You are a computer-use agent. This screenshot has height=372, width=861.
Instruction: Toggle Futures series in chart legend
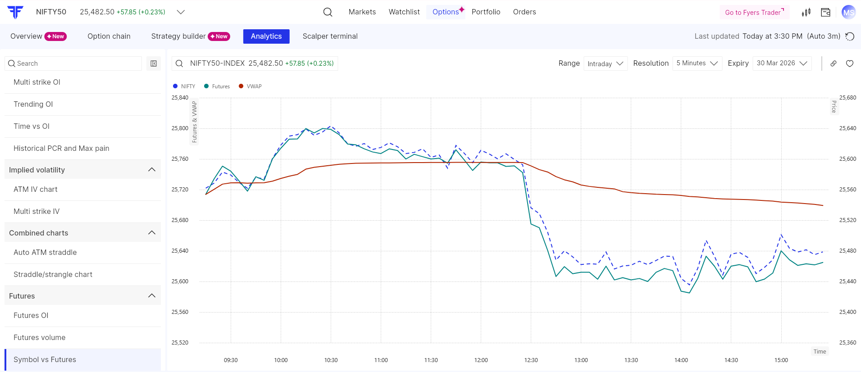[217, 86]
